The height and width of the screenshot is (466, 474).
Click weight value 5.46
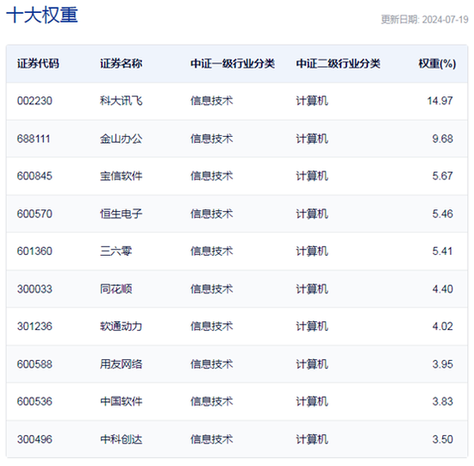click(443, 214)
